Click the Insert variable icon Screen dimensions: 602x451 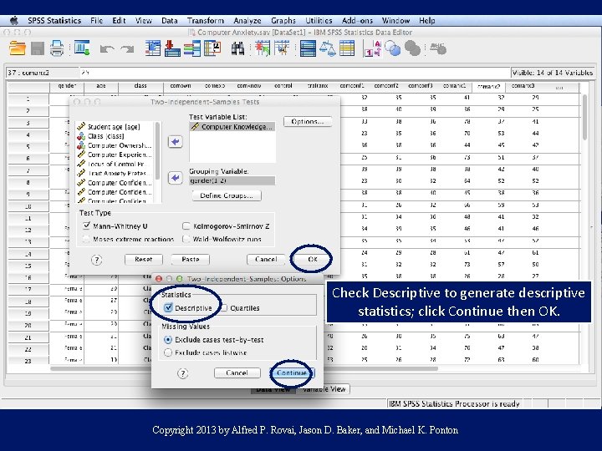point(283,48)
